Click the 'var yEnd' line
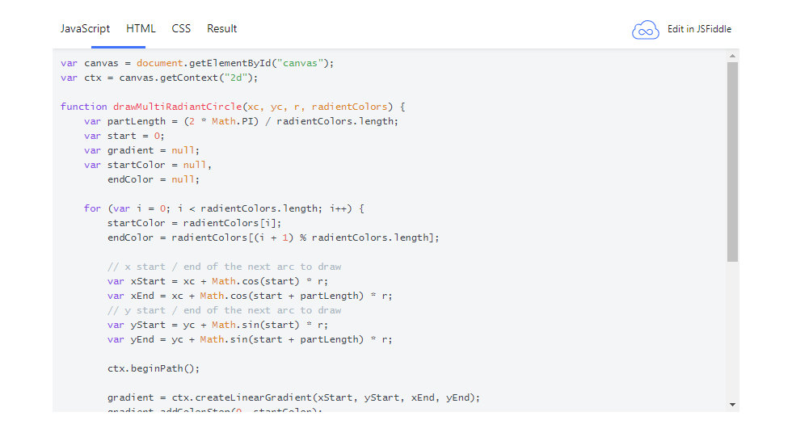 tap(250, 339)
